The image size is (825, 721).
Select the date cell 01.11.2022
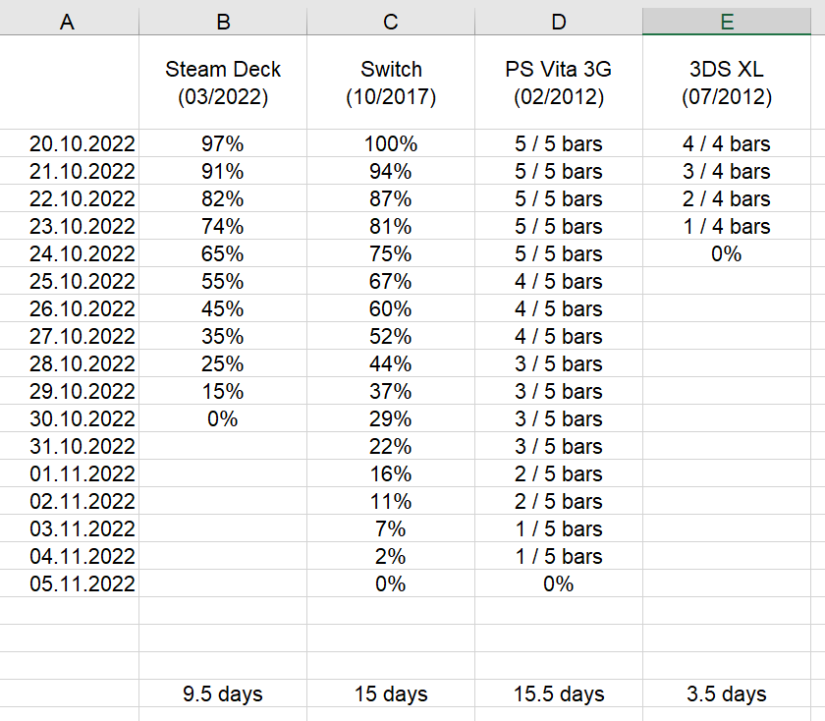[69, 473]
